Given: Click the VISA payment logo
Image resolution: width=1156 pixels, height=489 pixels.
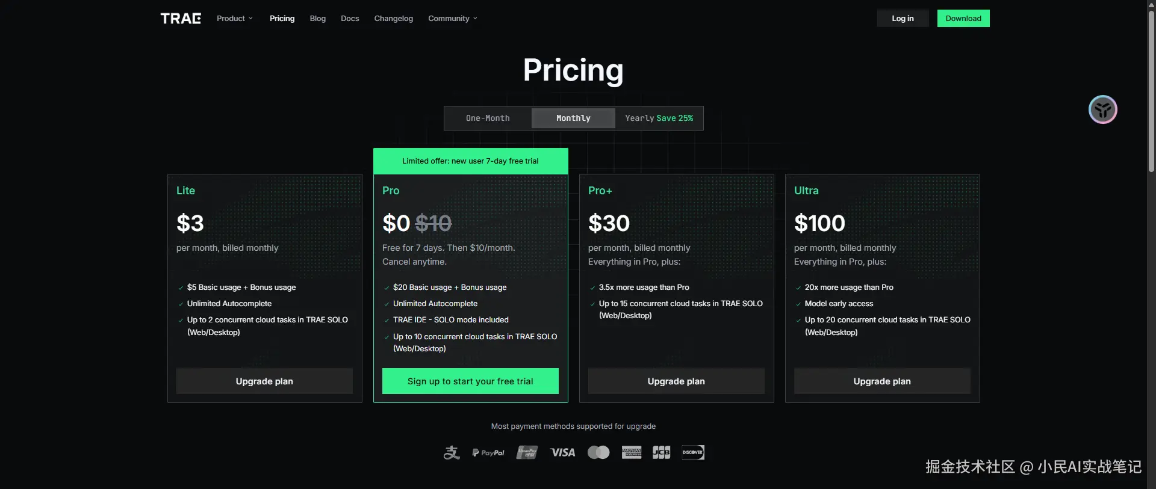Looking at the screenshot, I should (563, 452).
